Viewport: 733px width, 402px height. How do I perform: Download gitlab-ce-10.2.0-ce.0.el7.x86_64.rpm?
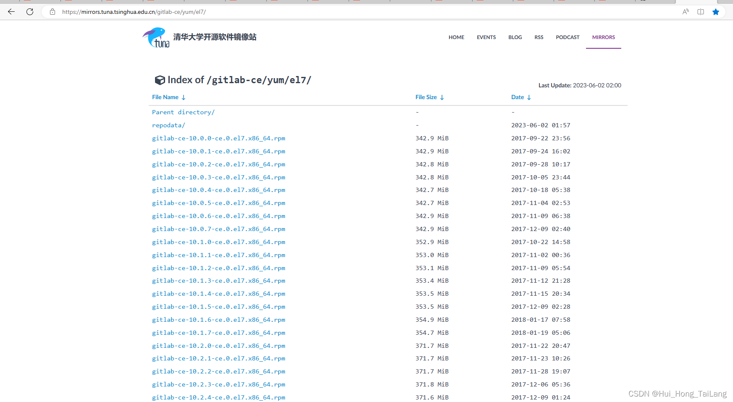218,346
